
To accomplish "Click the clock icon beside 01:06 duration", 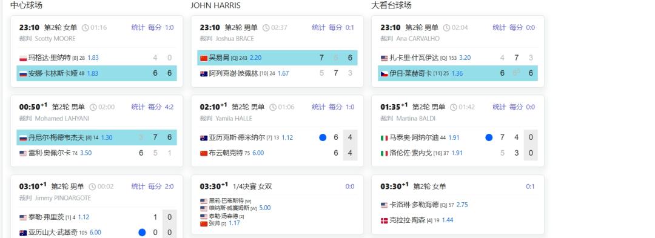I will click(273, 107).
